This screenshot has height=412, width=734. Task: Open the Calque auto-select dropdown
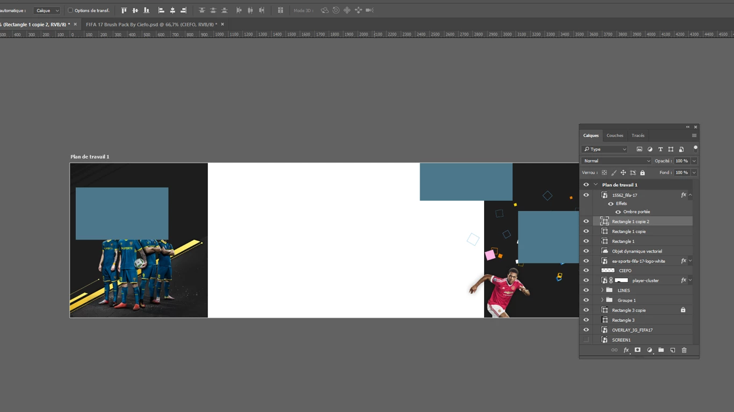coord(47,10)
